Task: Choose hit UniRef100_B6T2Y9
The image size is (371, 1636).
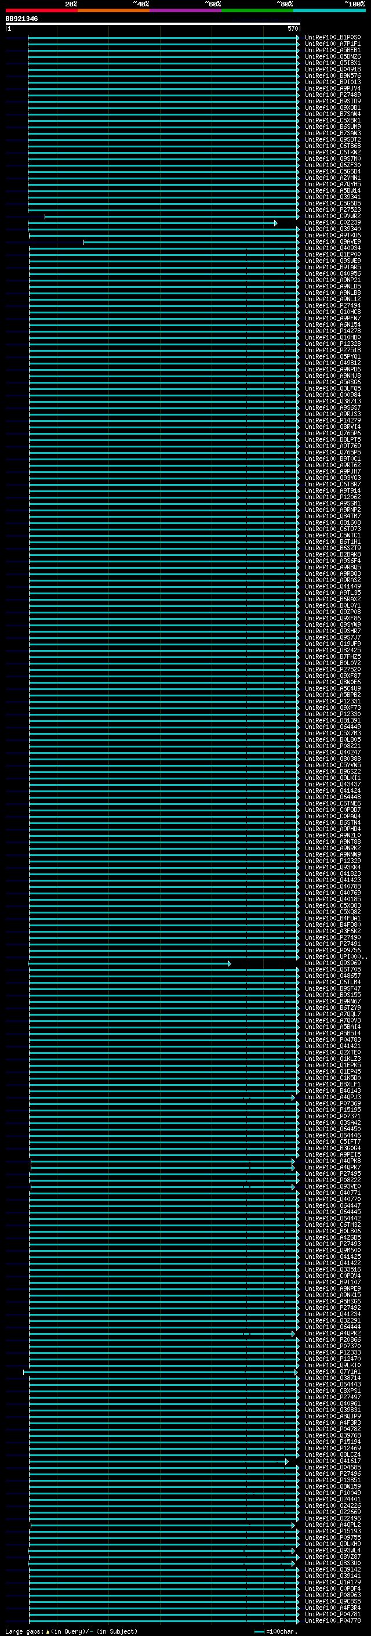Action: 332,1008
